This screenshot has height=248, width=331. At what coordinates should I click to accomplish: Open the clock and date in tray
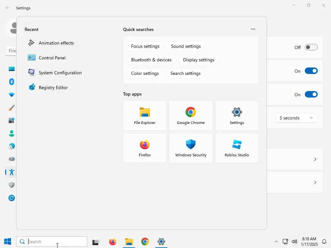point(309,242)
